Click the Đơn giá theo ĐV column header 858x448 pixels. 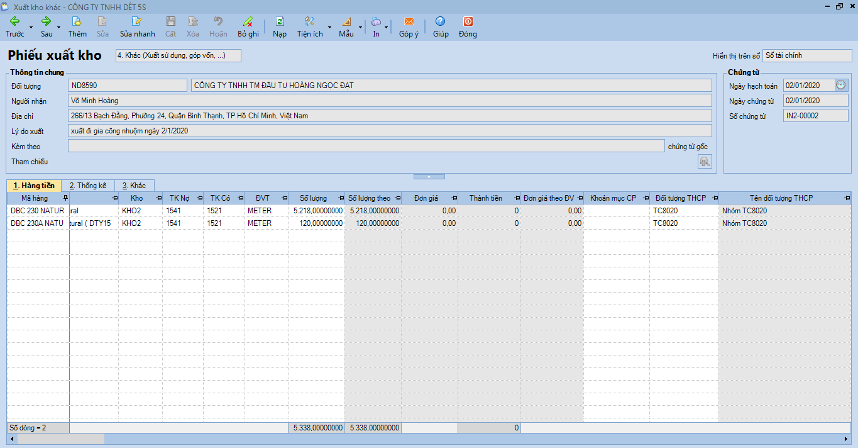552,198
